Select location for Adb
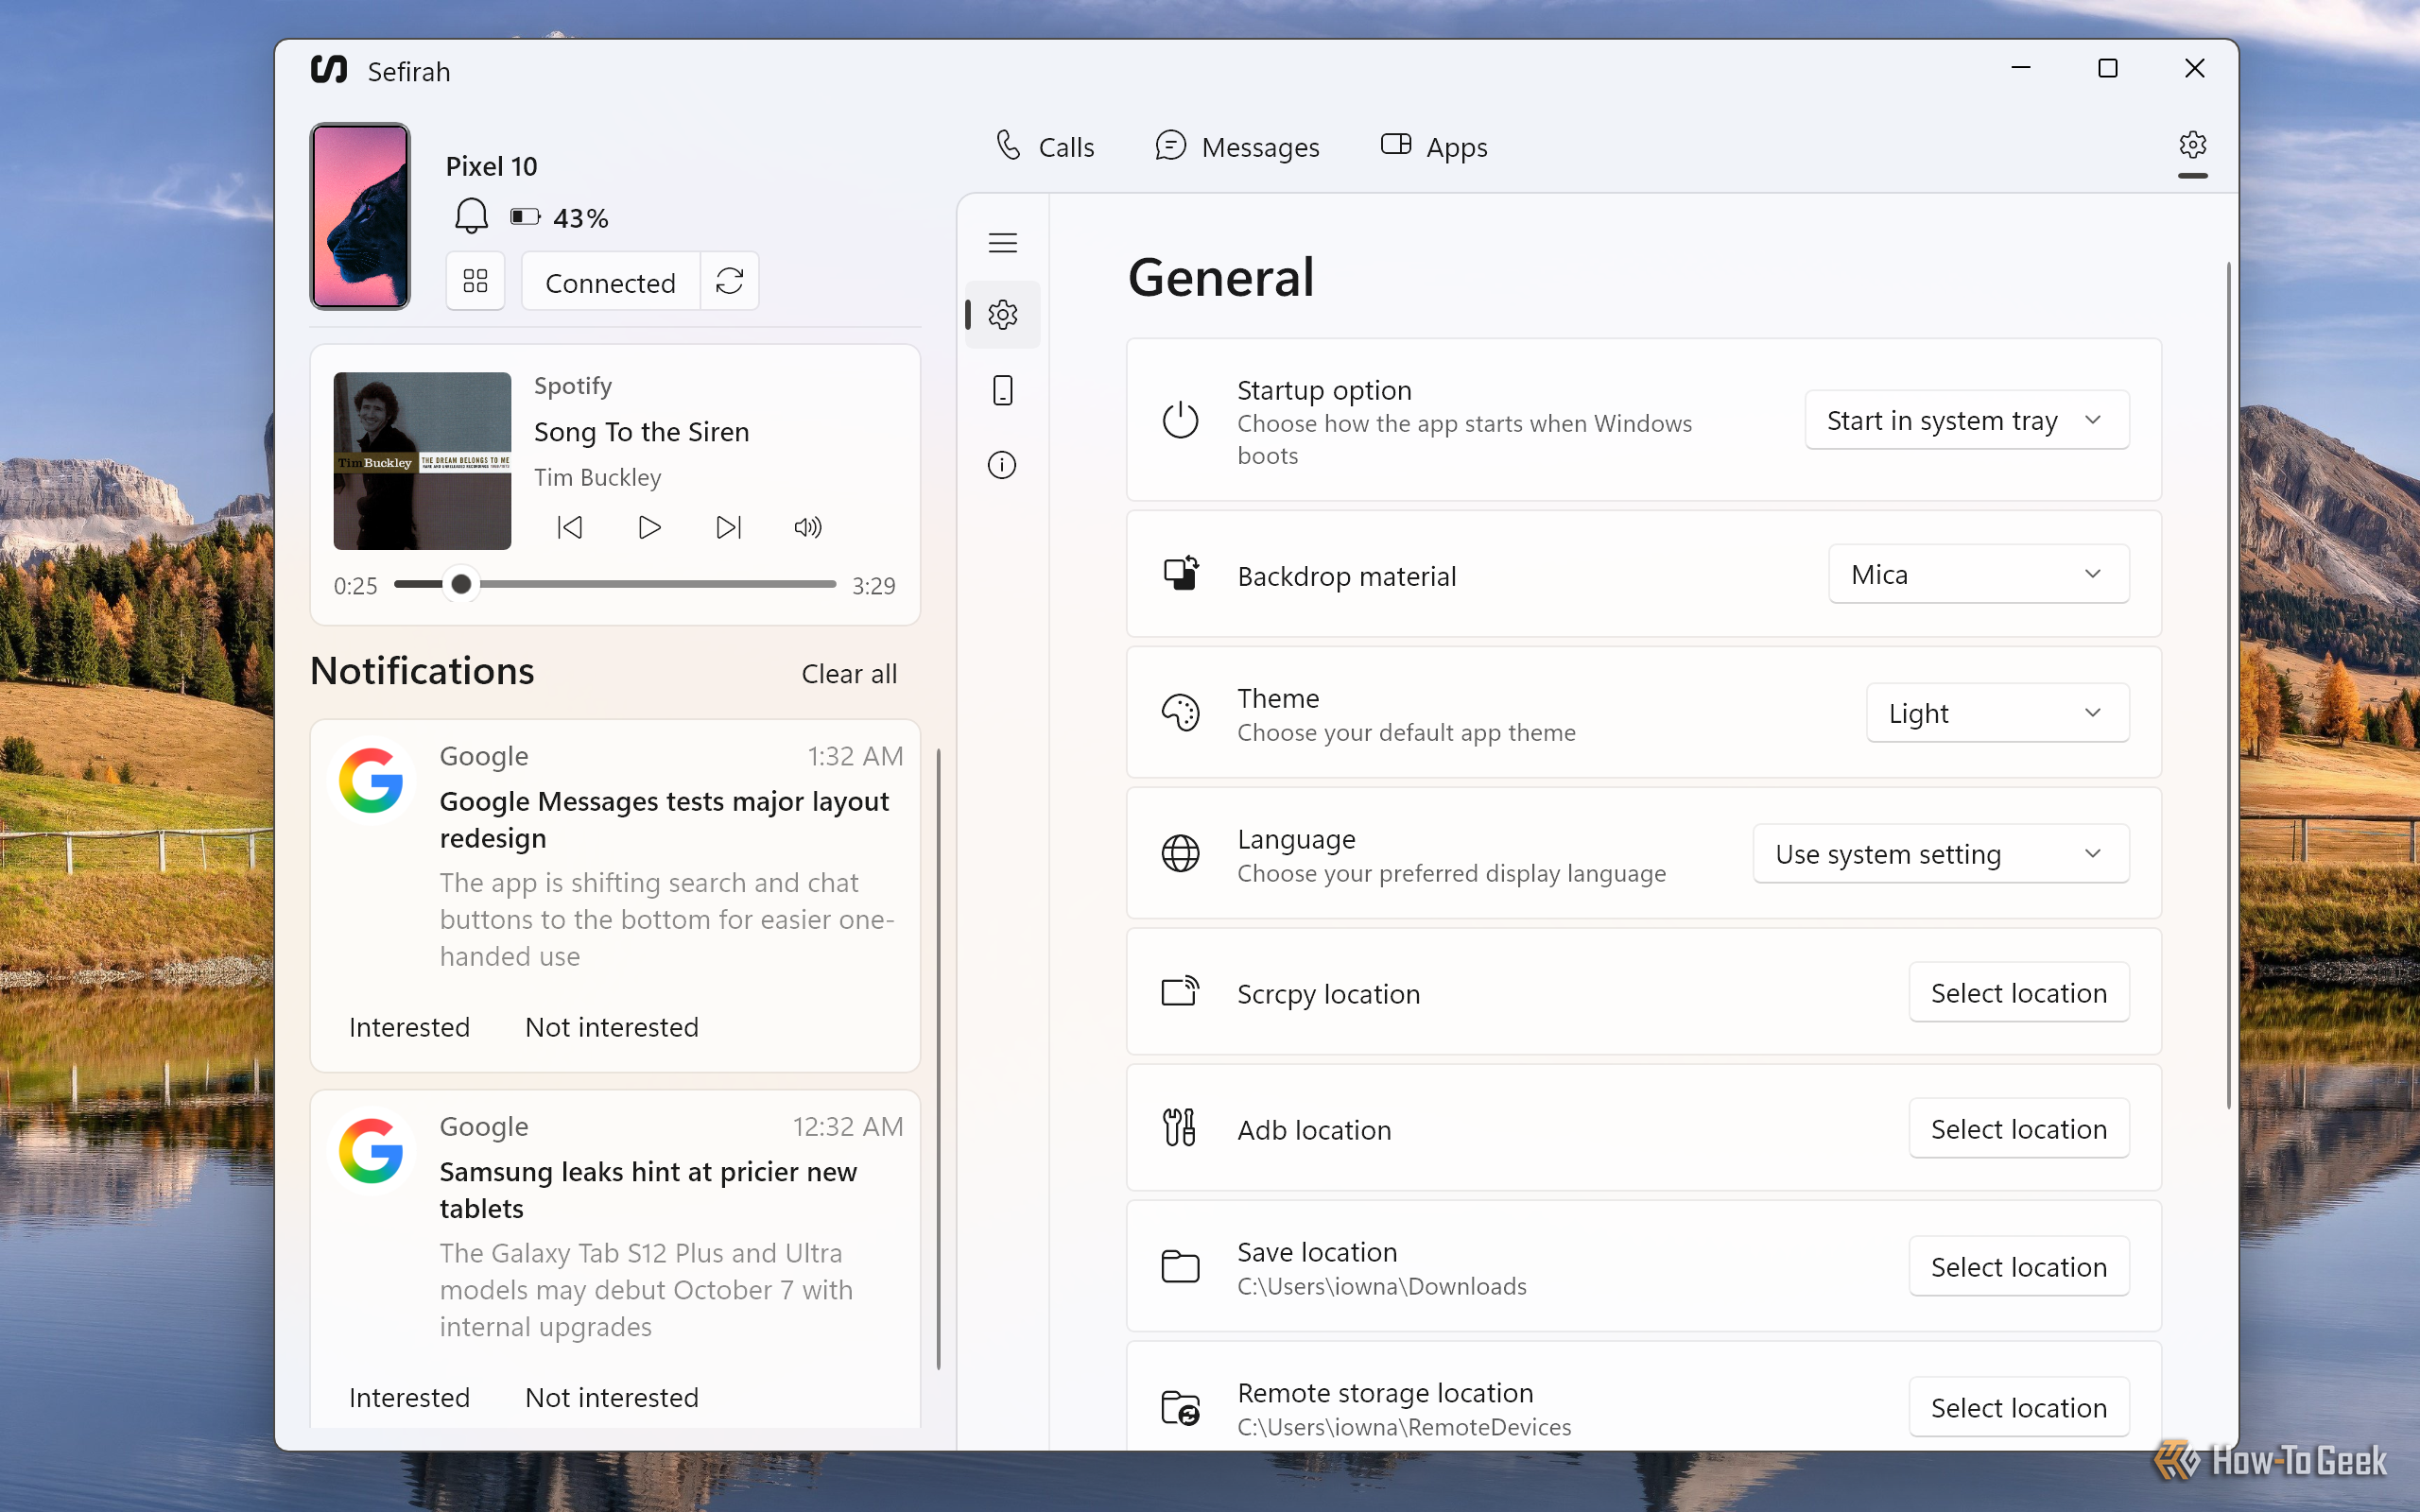 click(x=2018, y=1129)
